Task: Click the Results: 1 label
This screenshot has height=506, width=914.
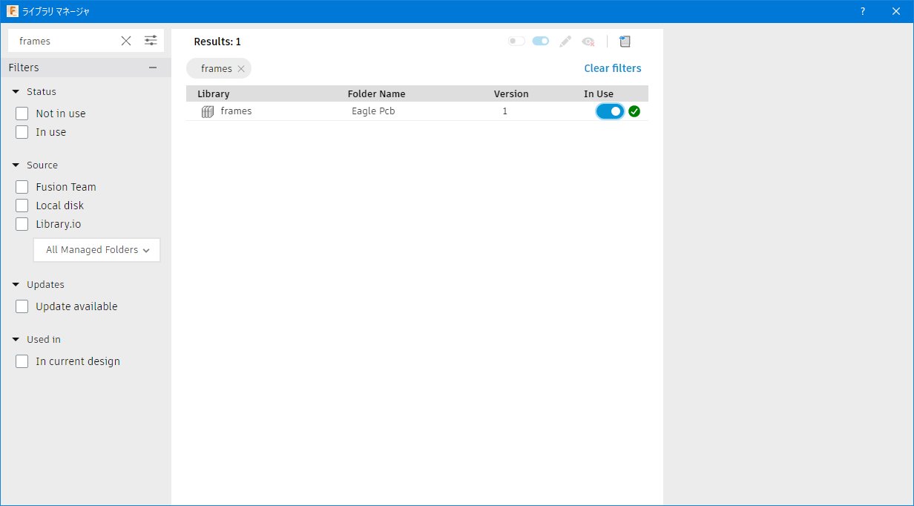Action: [217, 42]
